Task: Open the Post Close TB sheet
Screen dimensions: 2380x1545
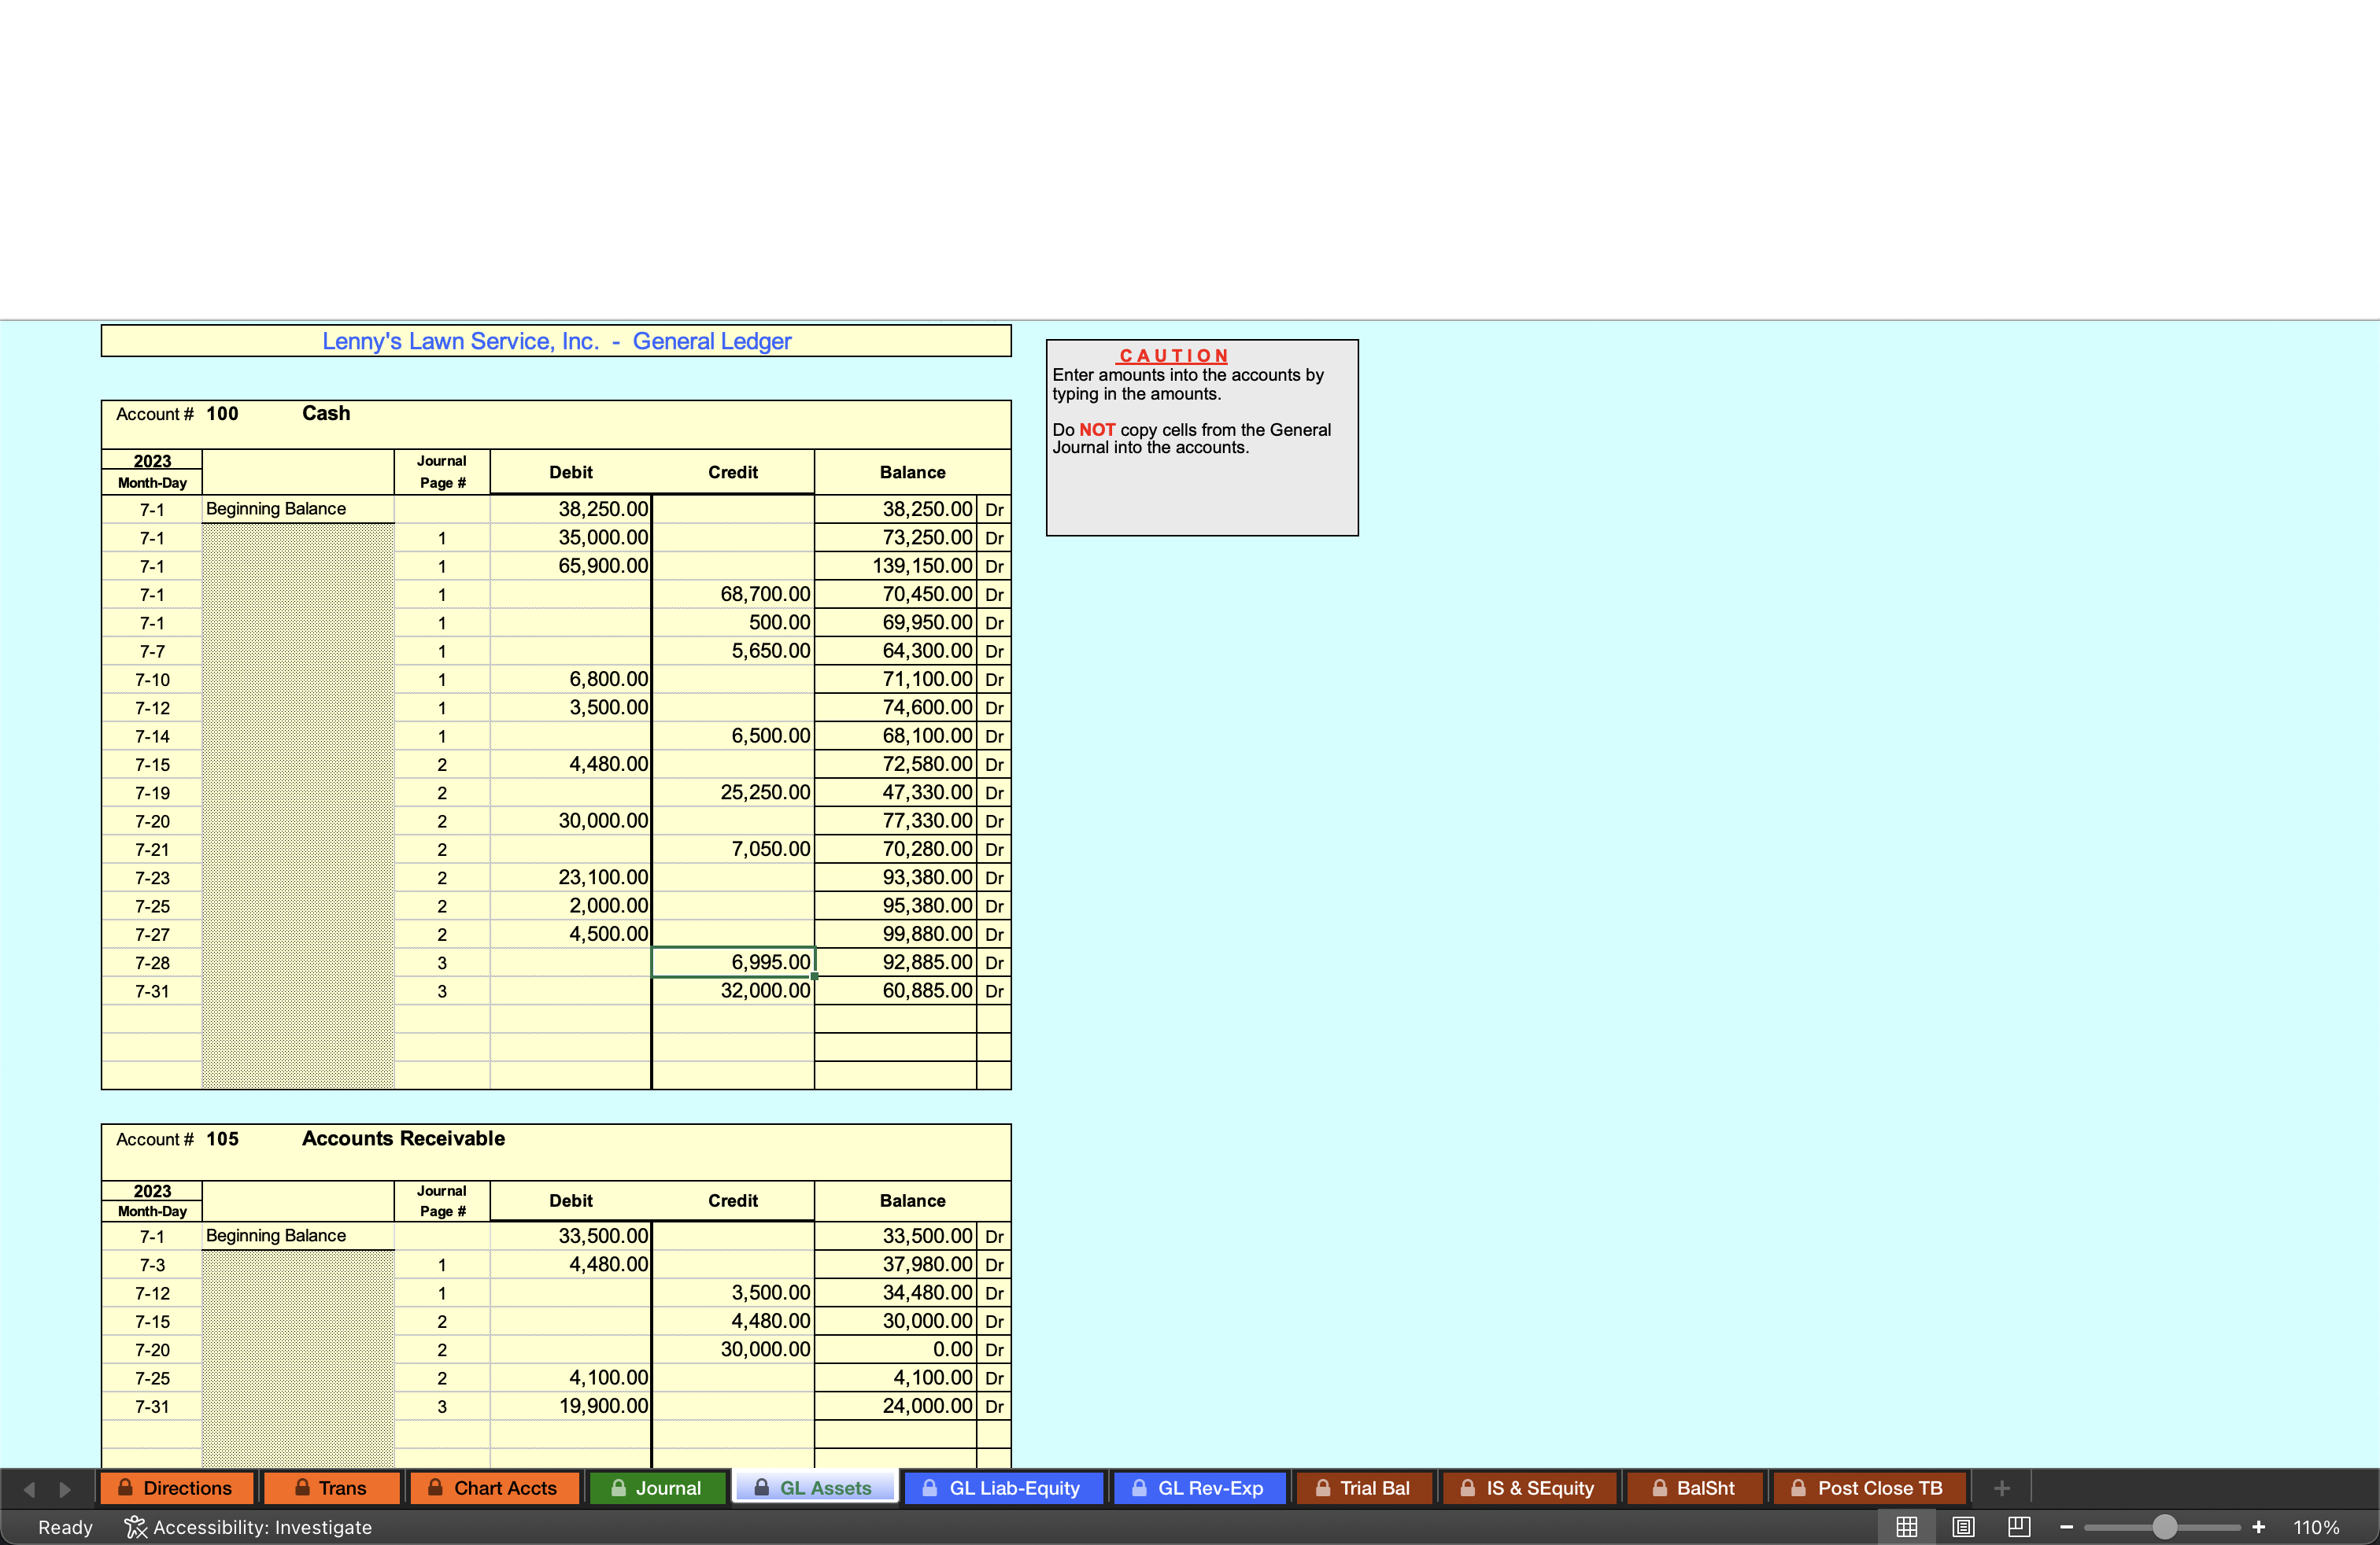Action: [x=1869, y=1488]
